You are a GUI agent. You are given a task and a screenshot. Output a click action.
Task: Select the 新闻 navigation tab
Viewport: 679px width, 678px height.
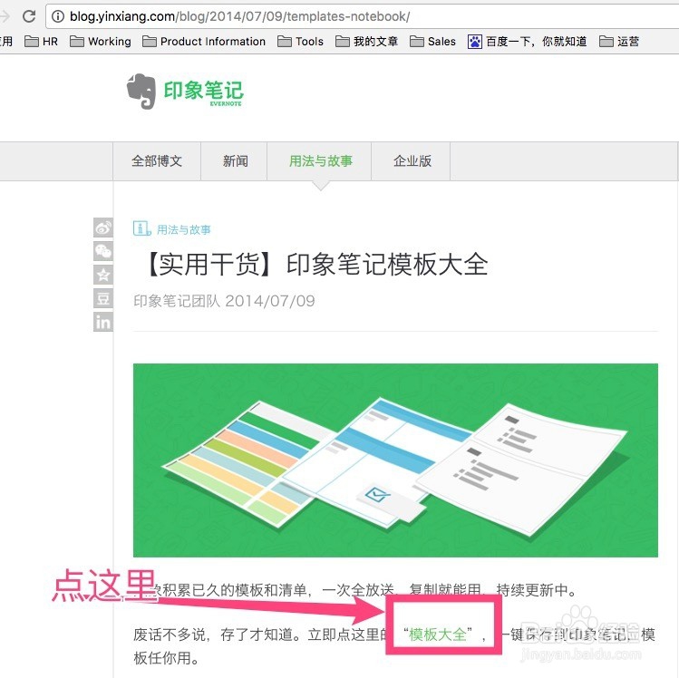[235, 161]
